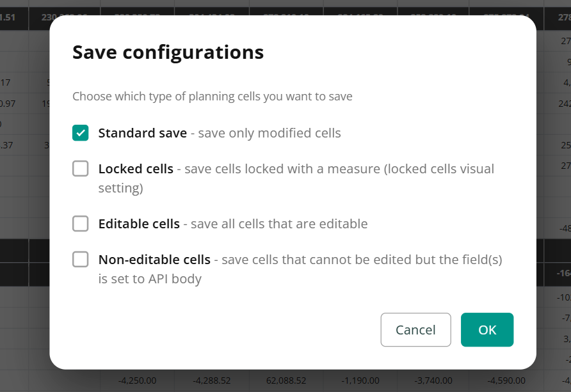Screen dimensions: 571x392
Task: Select background cell showing 62,088.52
Action: click(286, 380)
